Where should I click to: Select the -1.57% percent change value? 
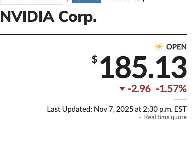171,89
